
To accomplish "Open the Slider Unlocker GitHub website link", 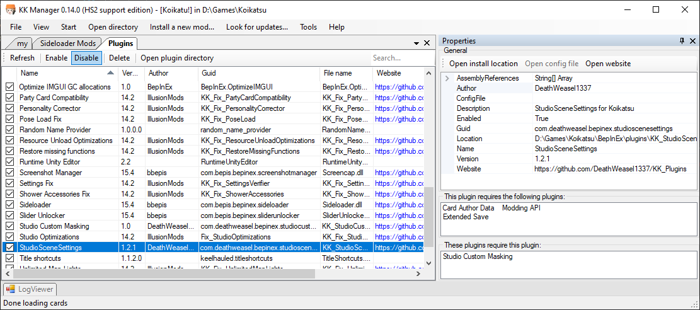I will [x=398, y=215].
